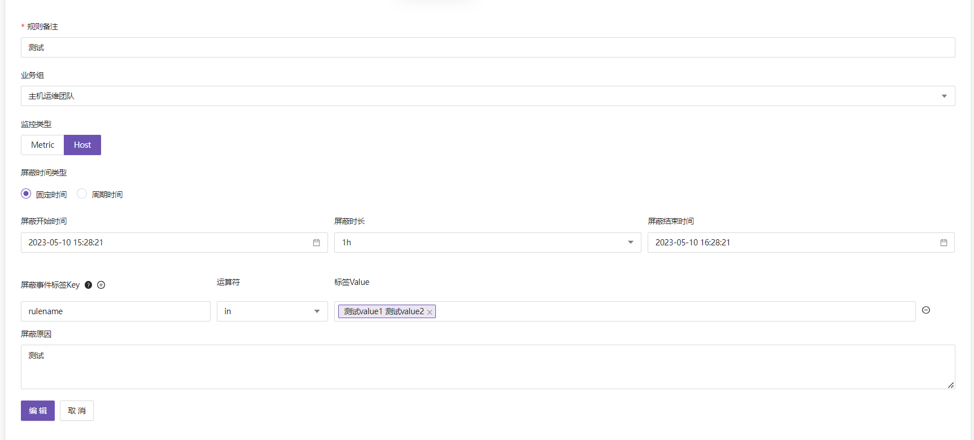Click the 取消 cancel button
This screenshot has height=440, width=974.
click(77, 411)
